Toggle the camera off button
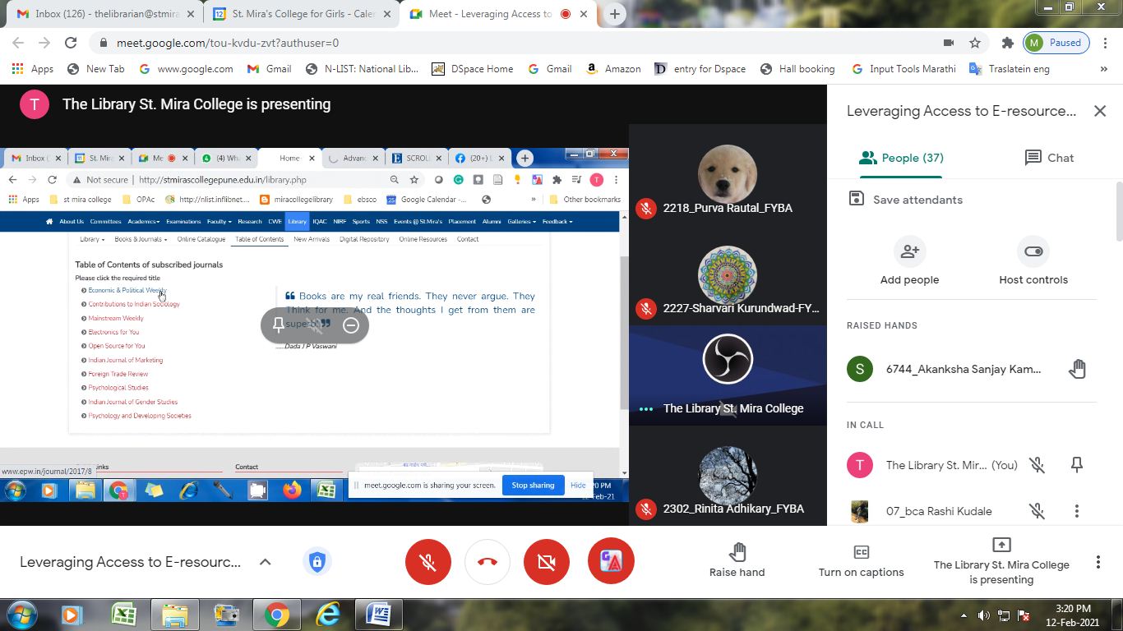This screenshot has width=1123, height=631. (x=547, y=562)
